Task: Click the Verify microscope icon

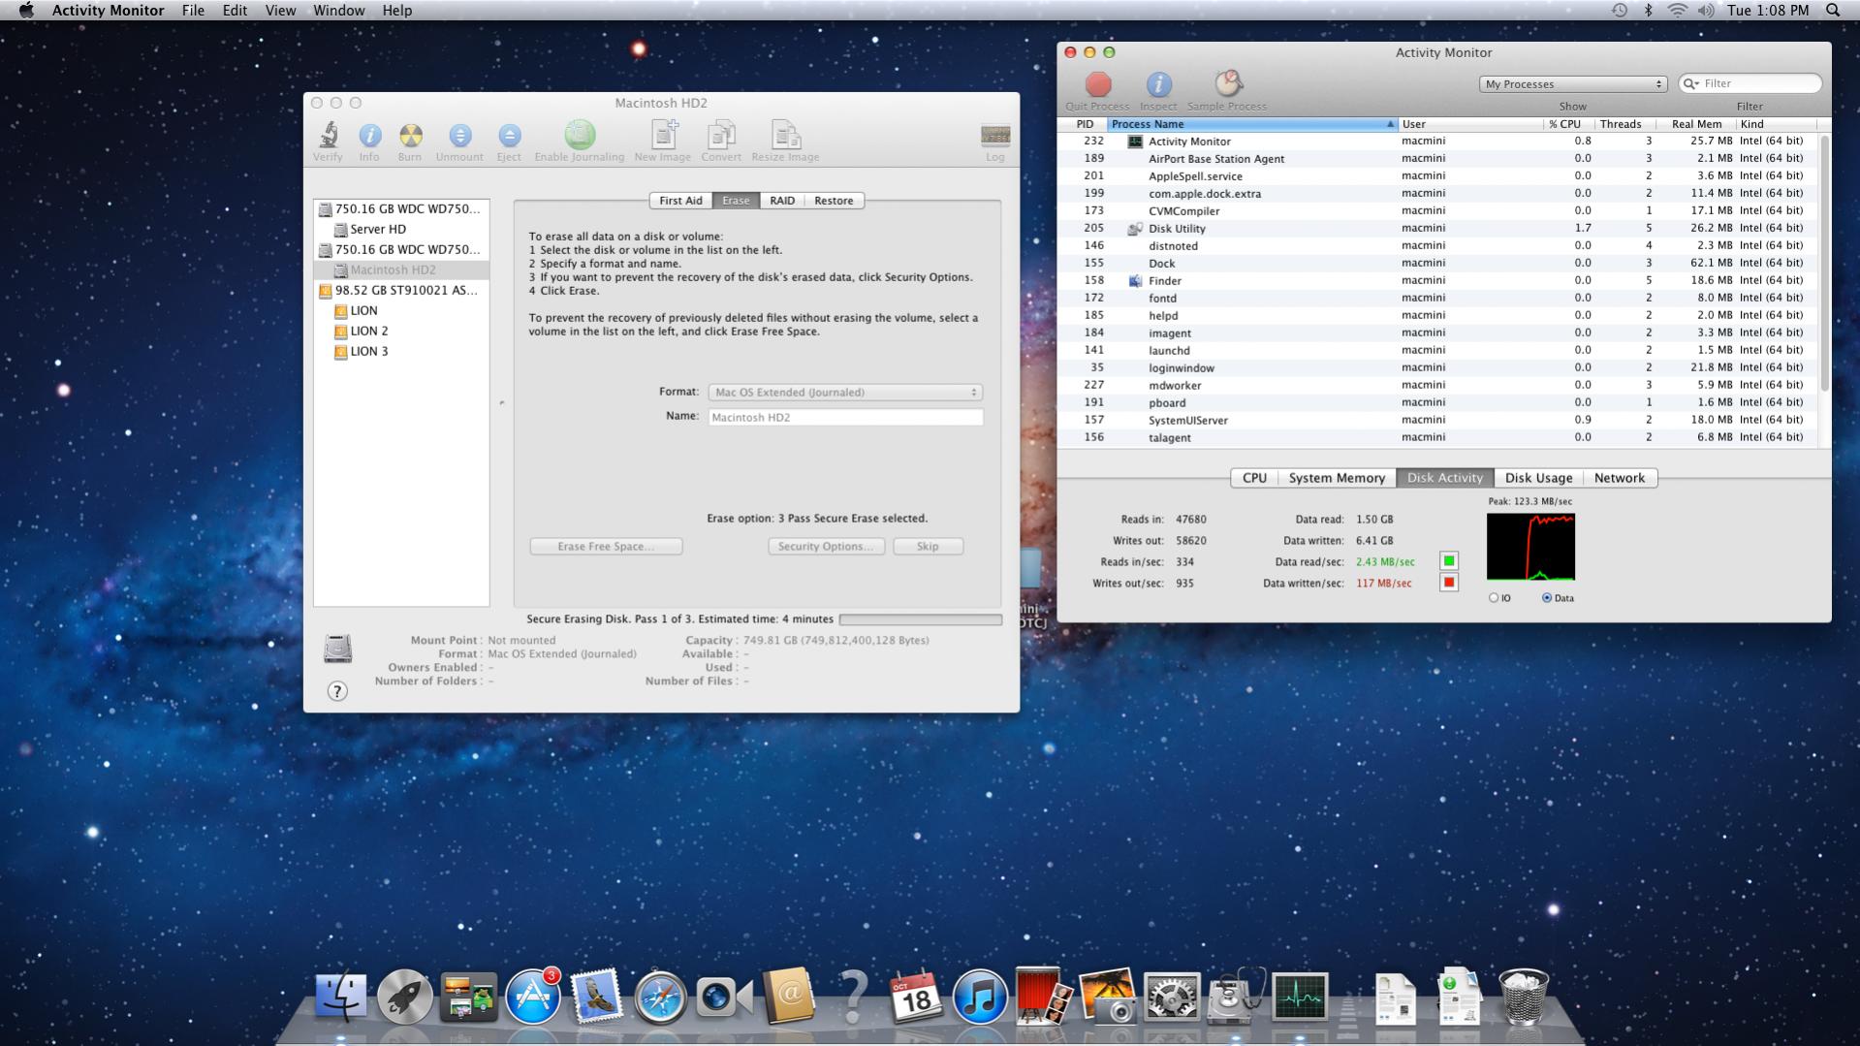Action: (329, 136)
